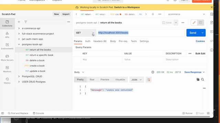Expand the jwt-auth-mern-app collection

pyautogui.click(x=19, y=39)
